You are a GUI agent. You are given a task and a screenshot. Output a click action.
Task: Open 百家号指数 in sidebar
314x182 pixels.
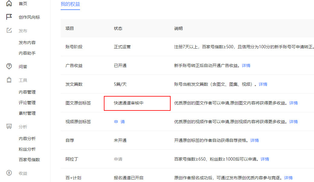[29, 160]
